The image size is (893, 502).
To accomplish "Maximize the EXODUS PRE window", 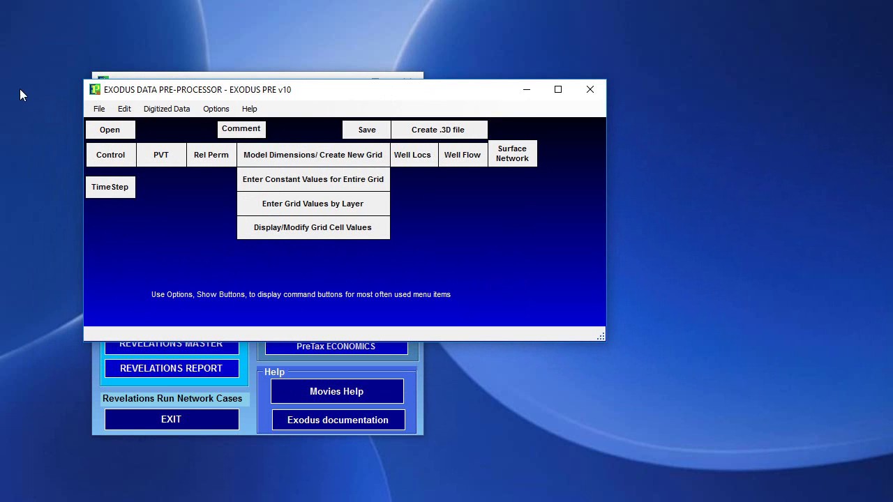I will (x=558, y=89).
